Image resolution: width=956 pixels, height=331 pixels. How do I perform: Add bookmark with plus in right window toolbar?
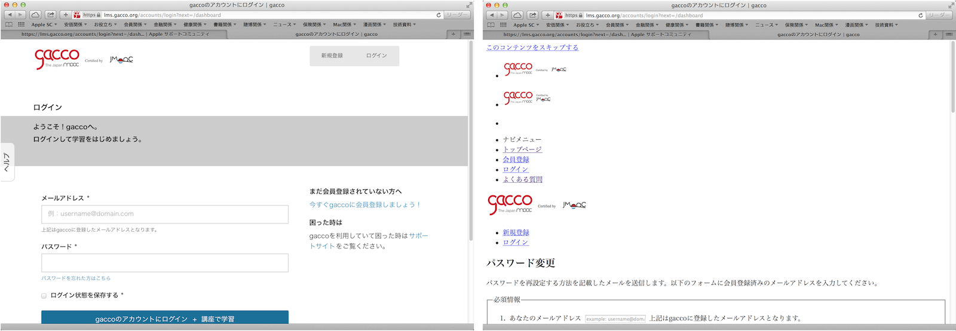[548, 16]
